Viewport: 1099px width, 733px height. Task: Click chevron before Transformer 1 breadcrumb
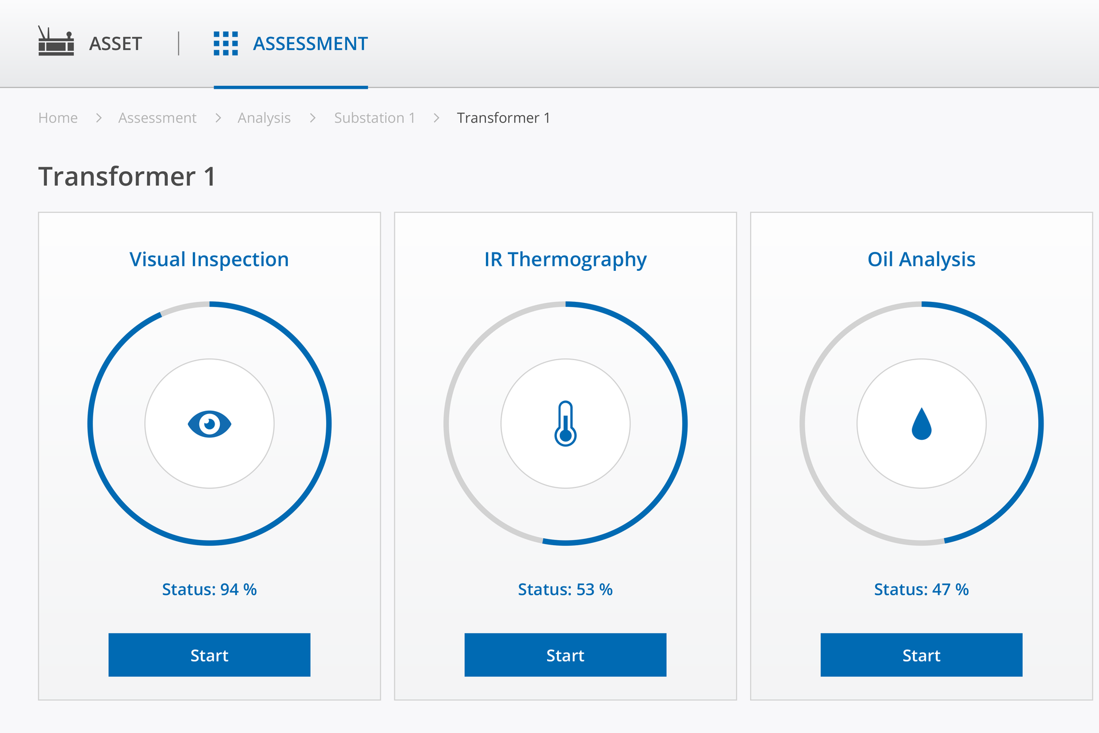click(x=437, y=118)
